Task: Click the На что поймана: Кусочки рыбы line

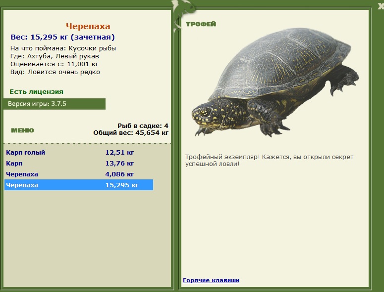Action: (x=63, y=48)
